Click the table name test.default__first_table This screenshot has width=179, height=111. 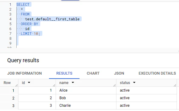pos(52,19)
